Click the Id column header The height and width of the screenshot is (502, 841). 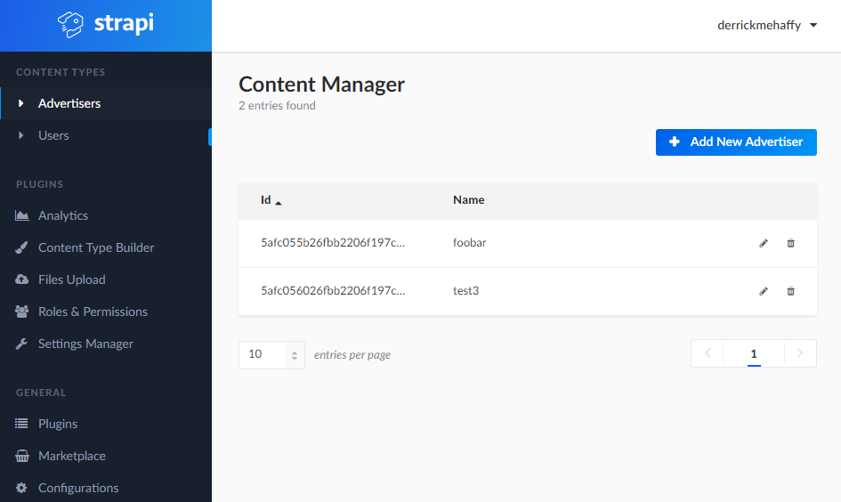pos(266,200)
